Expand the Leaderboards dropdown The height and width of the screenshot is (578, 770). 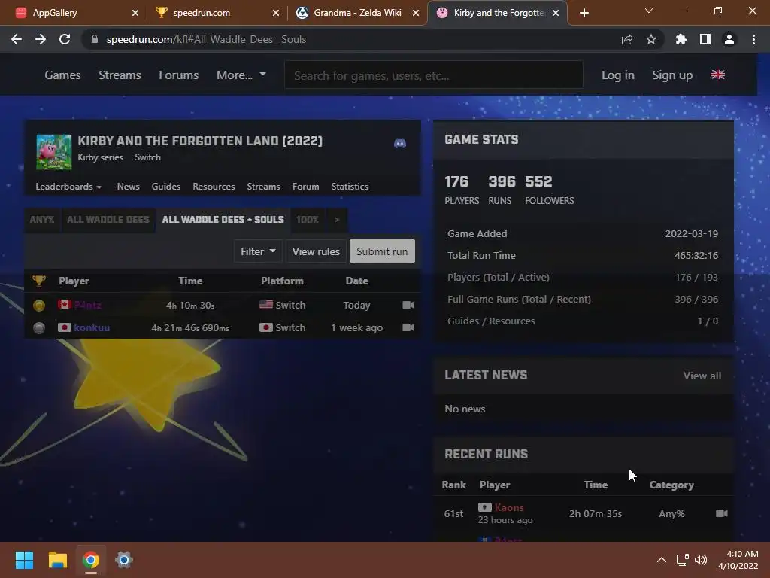[x=68, y=187]
